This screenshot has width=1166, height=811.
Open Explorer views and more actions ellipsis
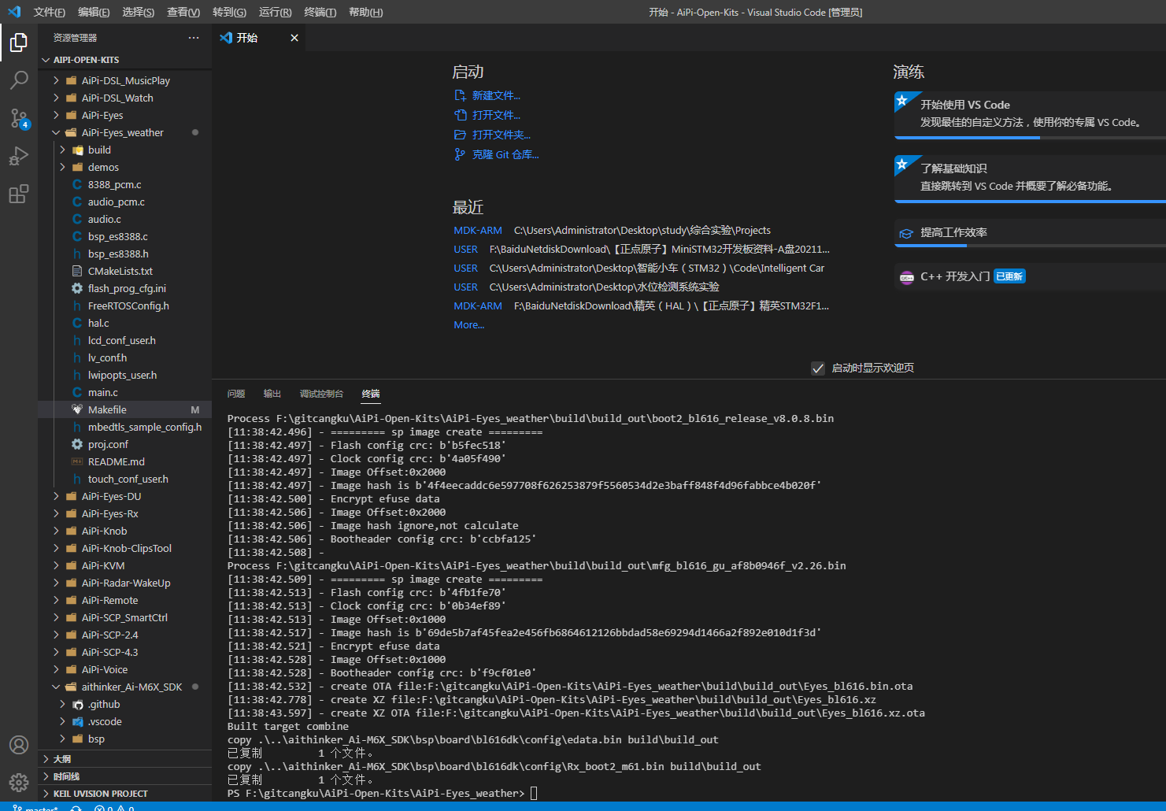(194, 38)
